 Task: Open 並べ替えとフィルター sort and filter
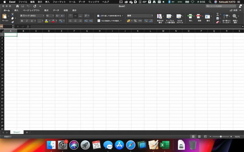click(226, 19)
